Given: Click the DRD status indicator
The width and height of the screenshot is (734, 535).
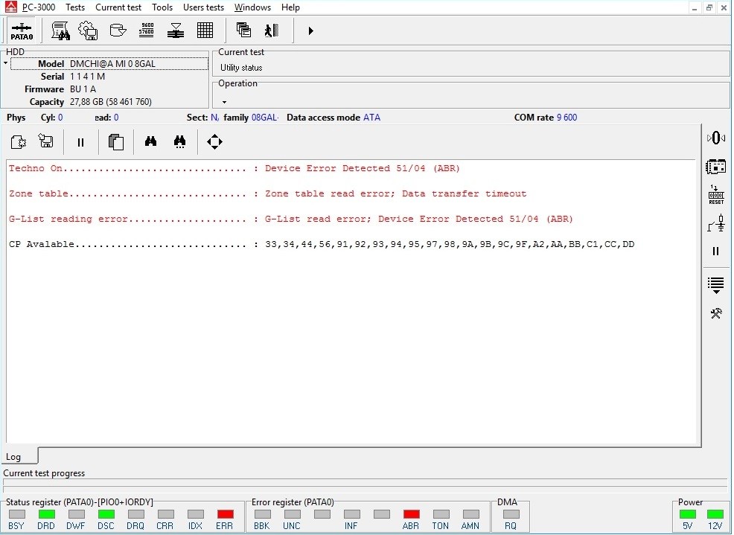Looking at the screenshot, I should [x=46, y=514].
